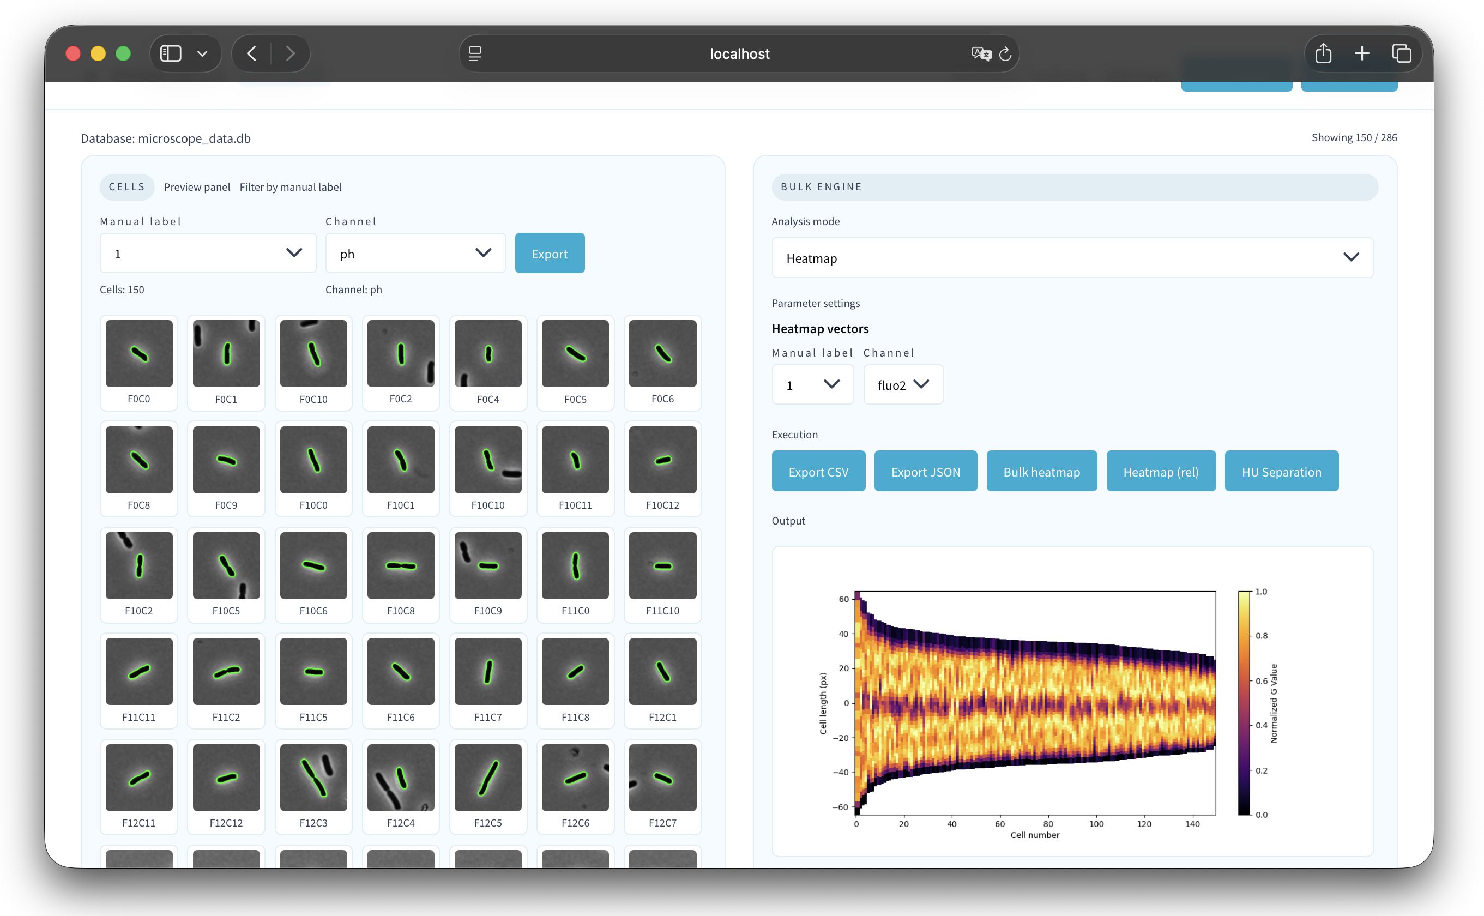The width and height of the screenshot is (1484, 916).
Task: Select cell thumbnail F10C10
Action: [487, 469]
